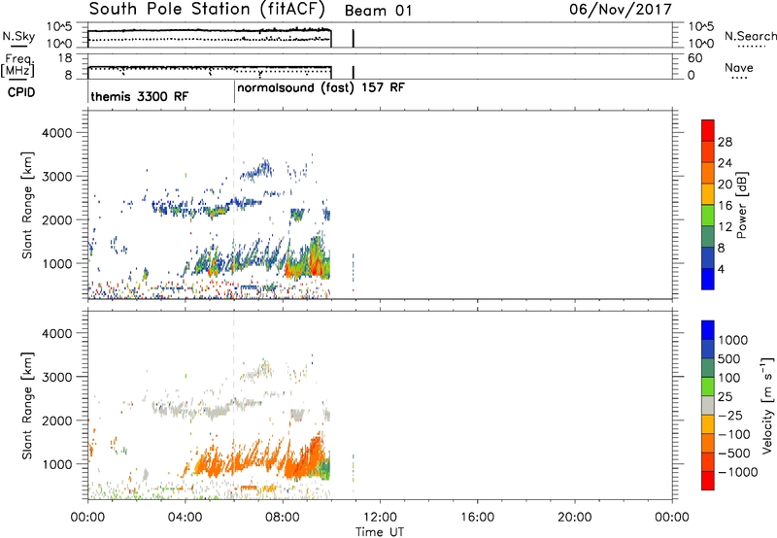Click the '-1000' label on the Velocity colorbar
Screen dimensions: 777x538
pos(738,472)
